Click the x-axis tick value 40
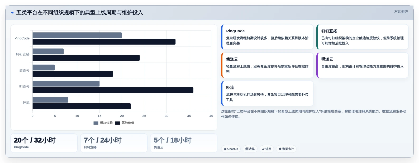 click(x=211, y=116)
